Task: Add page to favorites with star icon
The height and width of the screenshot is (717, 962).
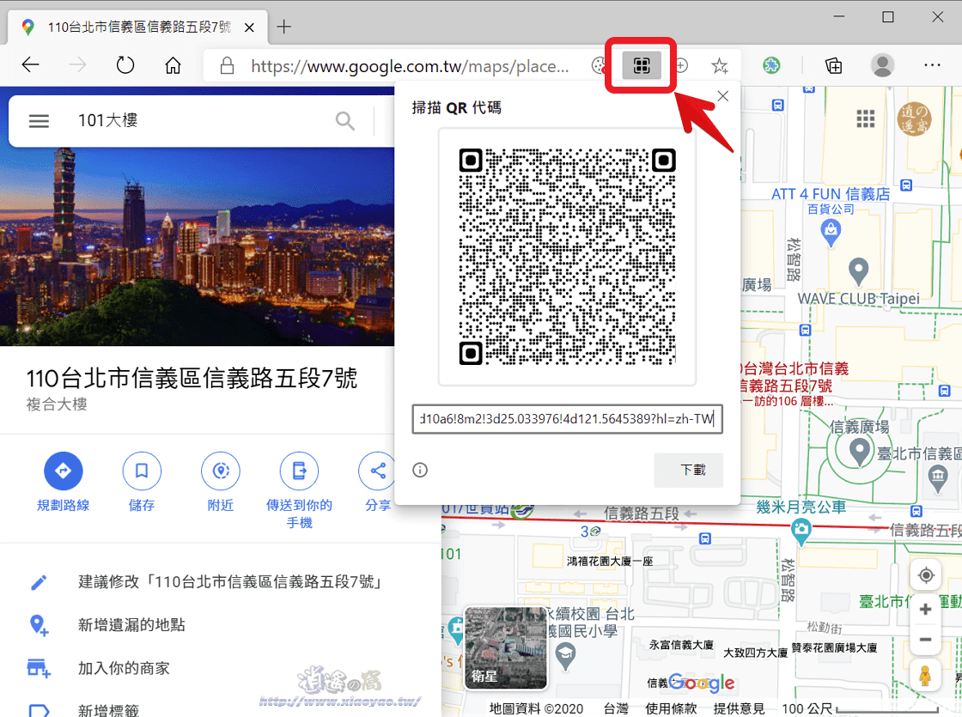Action: pyautogui.click(x=720, y=65)
